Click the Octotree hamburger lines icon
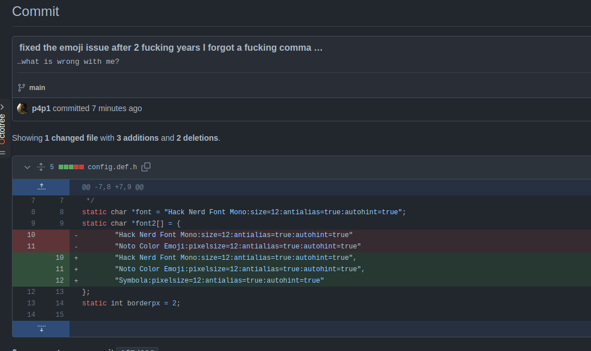The width and height of the screenshot is (591, 351). (x=2, y=152)
